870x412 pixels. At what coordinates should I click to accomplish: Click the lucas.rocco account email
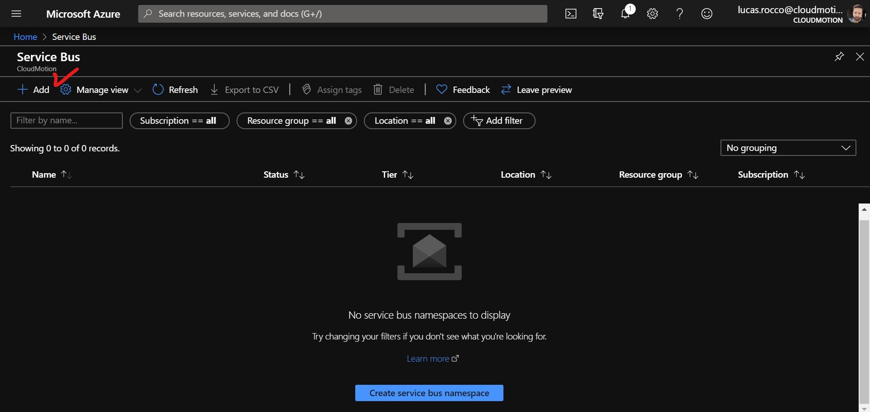[790, 10]
